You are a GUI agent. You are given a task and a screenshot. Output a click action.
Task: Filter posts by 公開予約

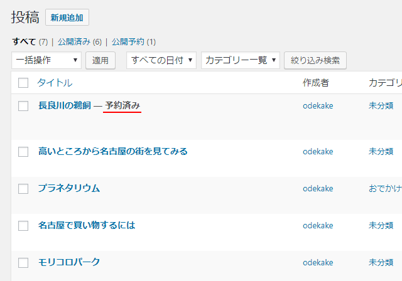coord(129,42)
